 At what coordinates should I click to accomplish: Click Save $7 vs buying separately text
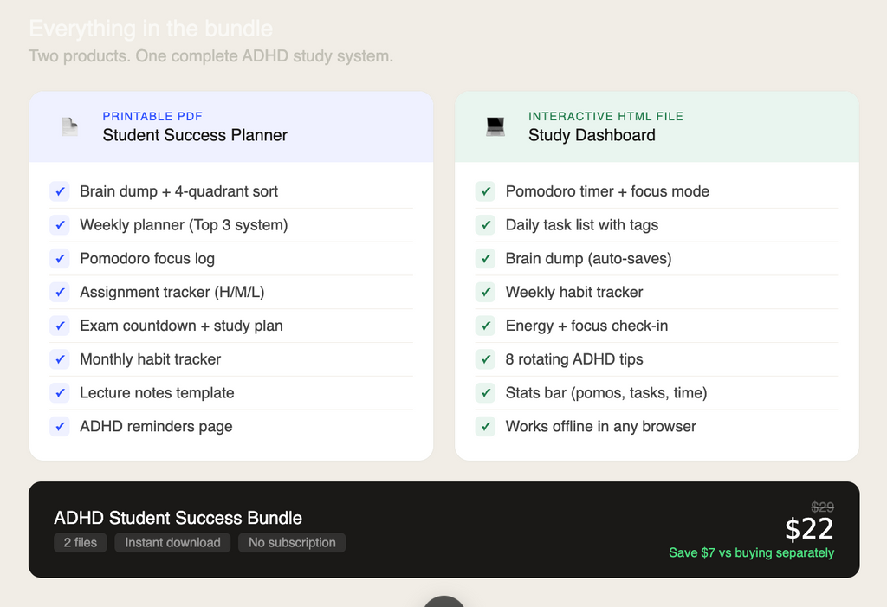click(x=751, y=552)
